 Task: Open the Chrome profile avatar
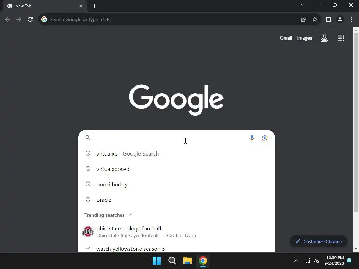pos(340,19)
